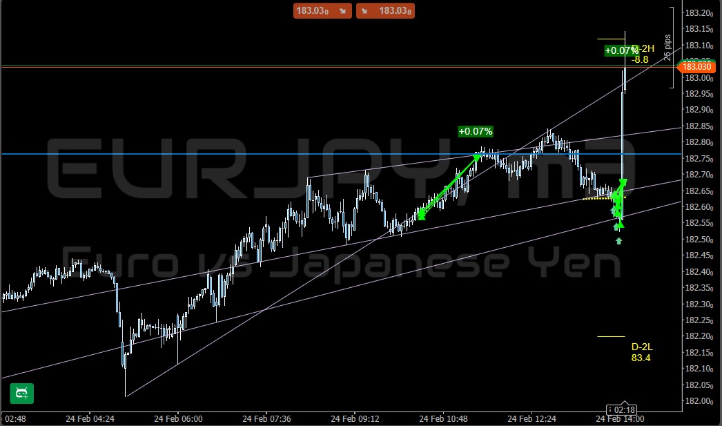Select the yellow D-2L level label
Screen dimensions: 722x426
(x=642, y=352)
